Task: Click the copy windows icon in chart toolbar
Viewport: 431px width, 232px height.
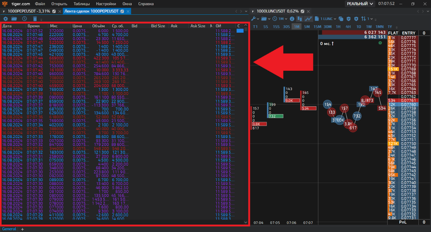Action: [x=341, y=19]
